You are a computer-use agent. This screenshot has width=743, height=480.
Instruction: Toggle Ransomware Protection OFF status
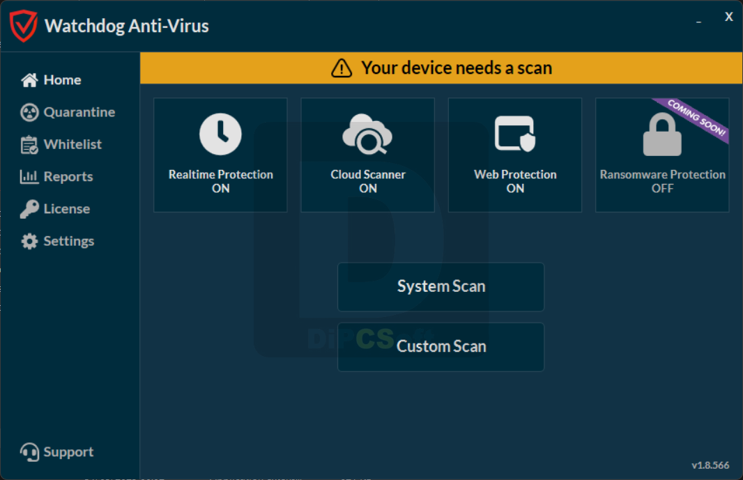[662, 155]
